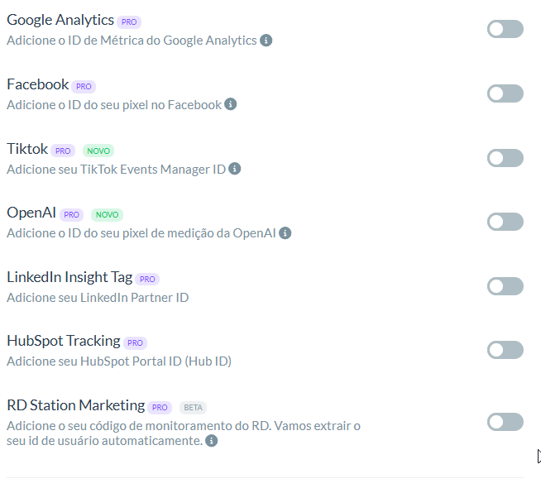Enable the Google Analytics toggle
This screenshot has height=493, width=541.
point(505,29)
